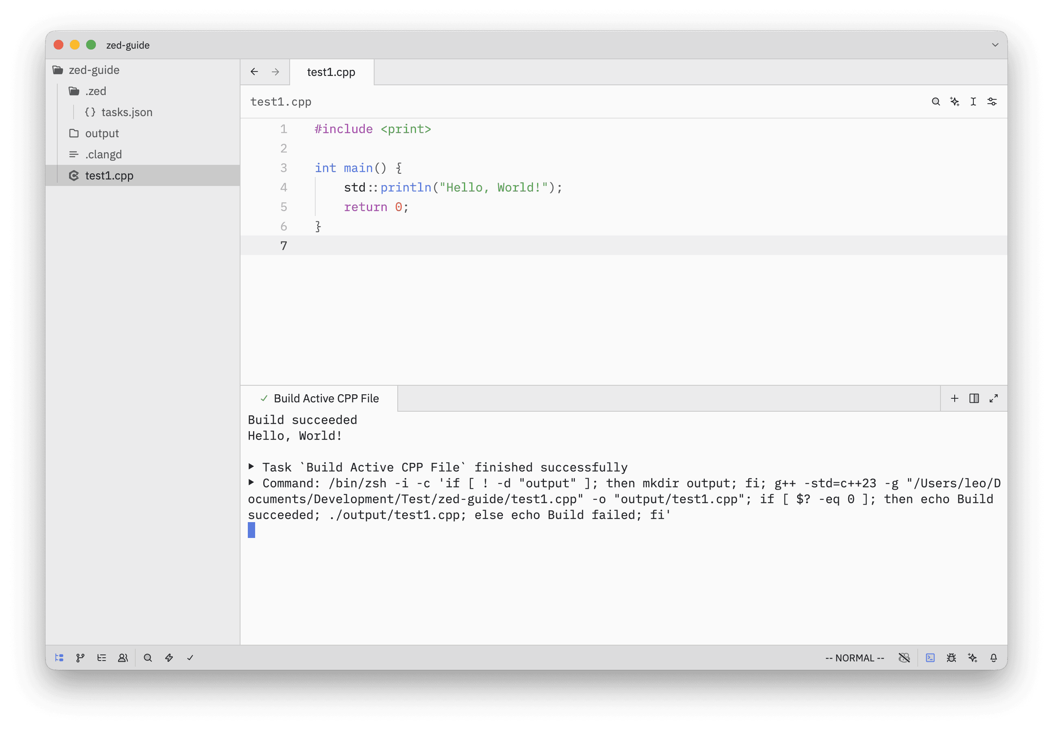
Task: Maximize the terminal panel with expand button
Action: tap(994, 398)
